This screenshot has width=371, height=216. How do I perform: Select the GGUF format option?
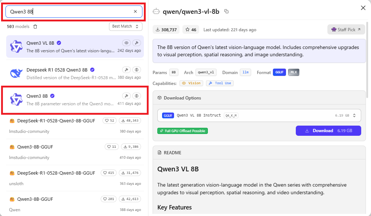click(x=279, y=72)
